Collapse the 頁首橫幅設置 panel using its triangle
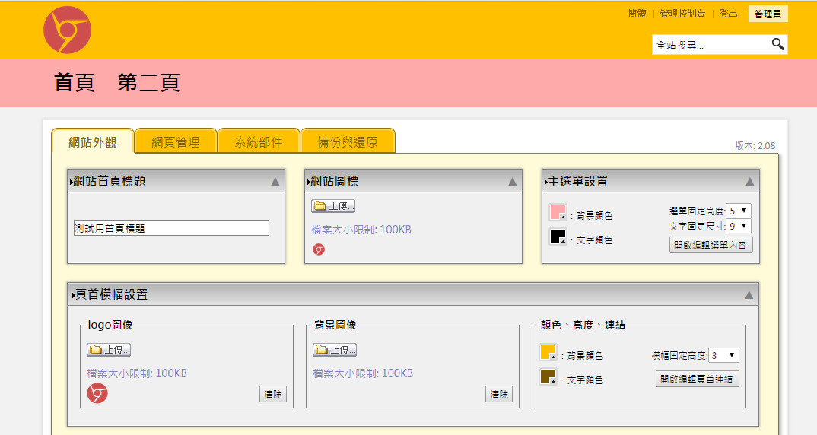 click(x=749, y=295)
